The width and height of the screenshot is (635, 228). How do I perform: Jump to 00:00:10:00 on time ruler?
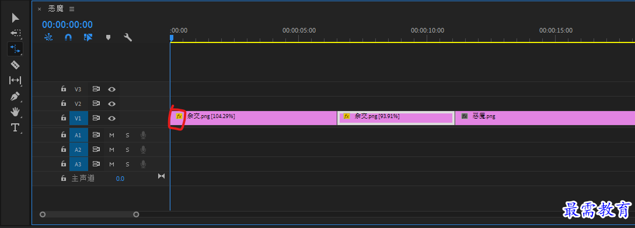click(x=427, y=30)
